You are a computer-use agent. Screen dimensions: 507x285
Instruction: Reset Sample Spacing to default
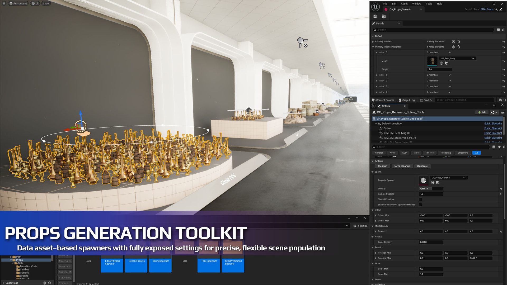(x=501, y=194)
